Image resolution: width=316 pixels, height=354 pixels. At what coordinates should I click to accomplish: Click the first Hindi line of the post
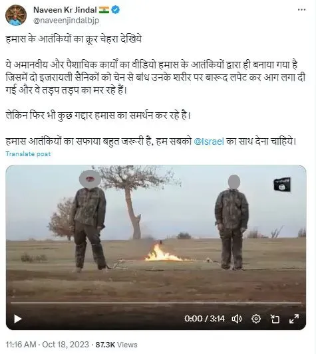[x=74, y=39]
